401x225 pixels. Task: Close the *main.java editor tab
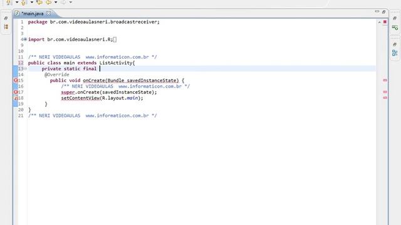pos(48,13)
